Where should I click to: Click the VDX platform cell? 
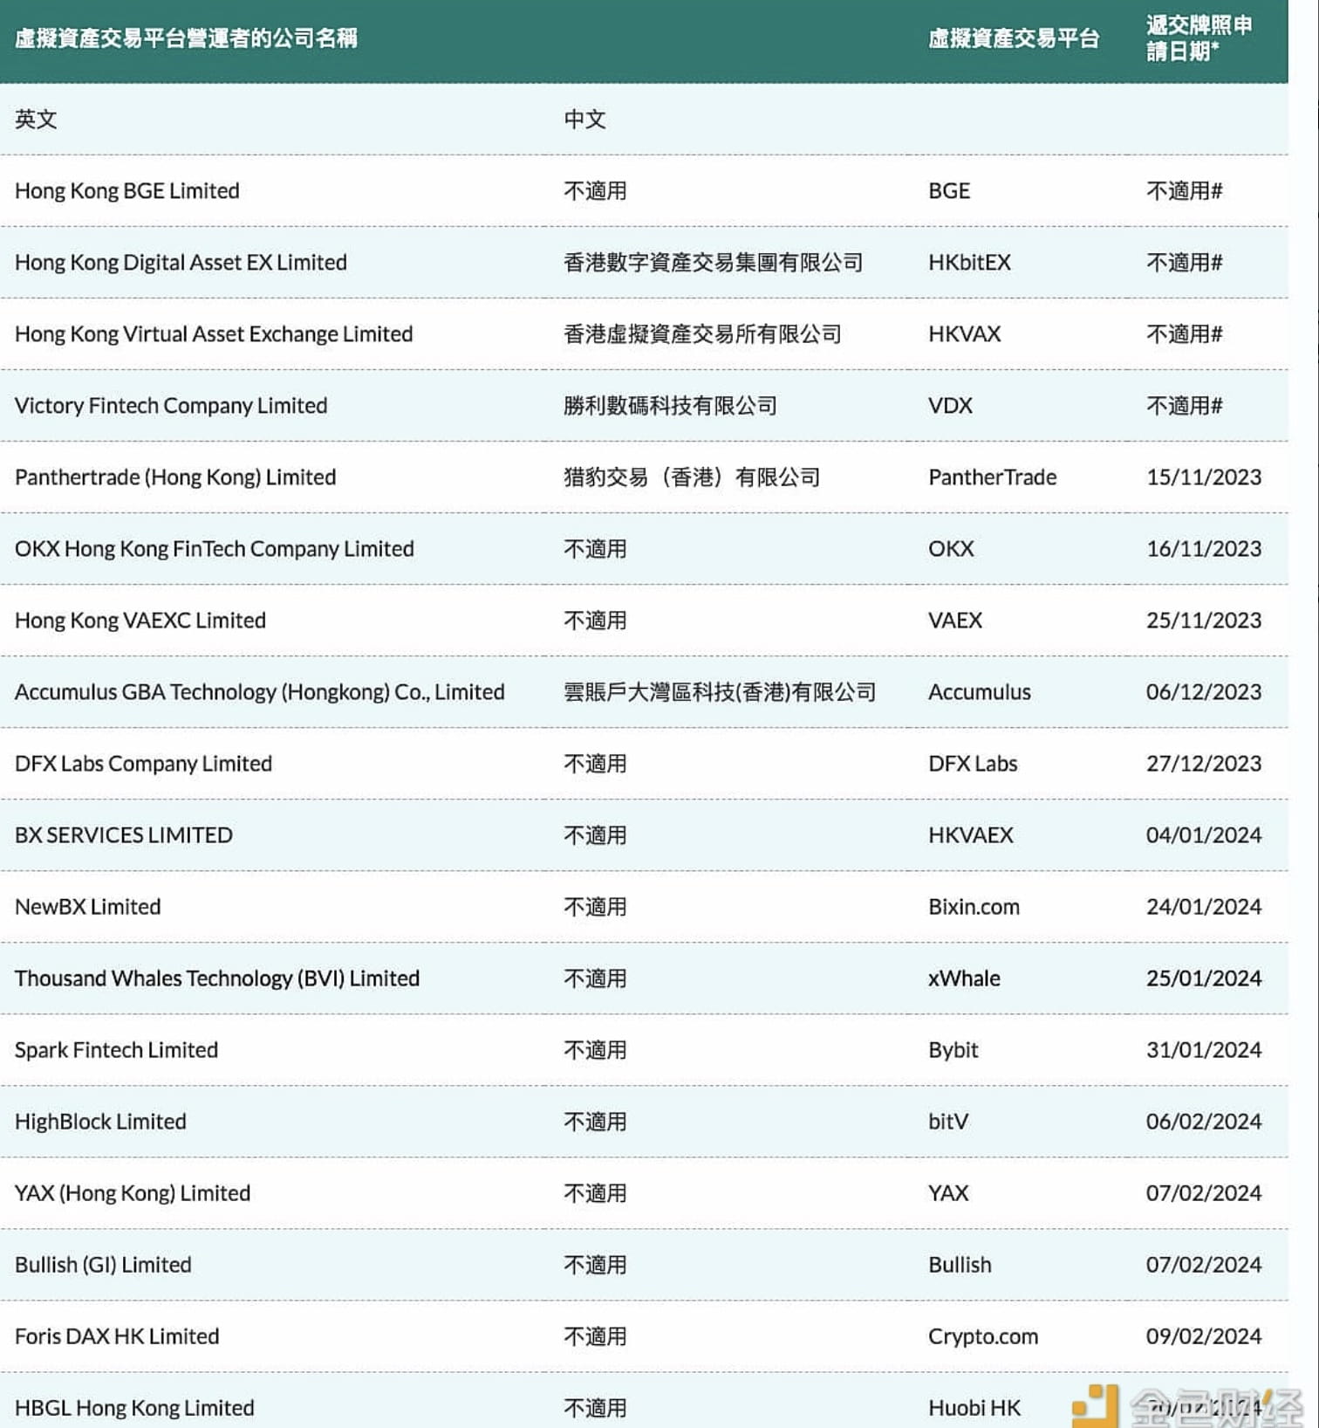click(x=950, y=406)
